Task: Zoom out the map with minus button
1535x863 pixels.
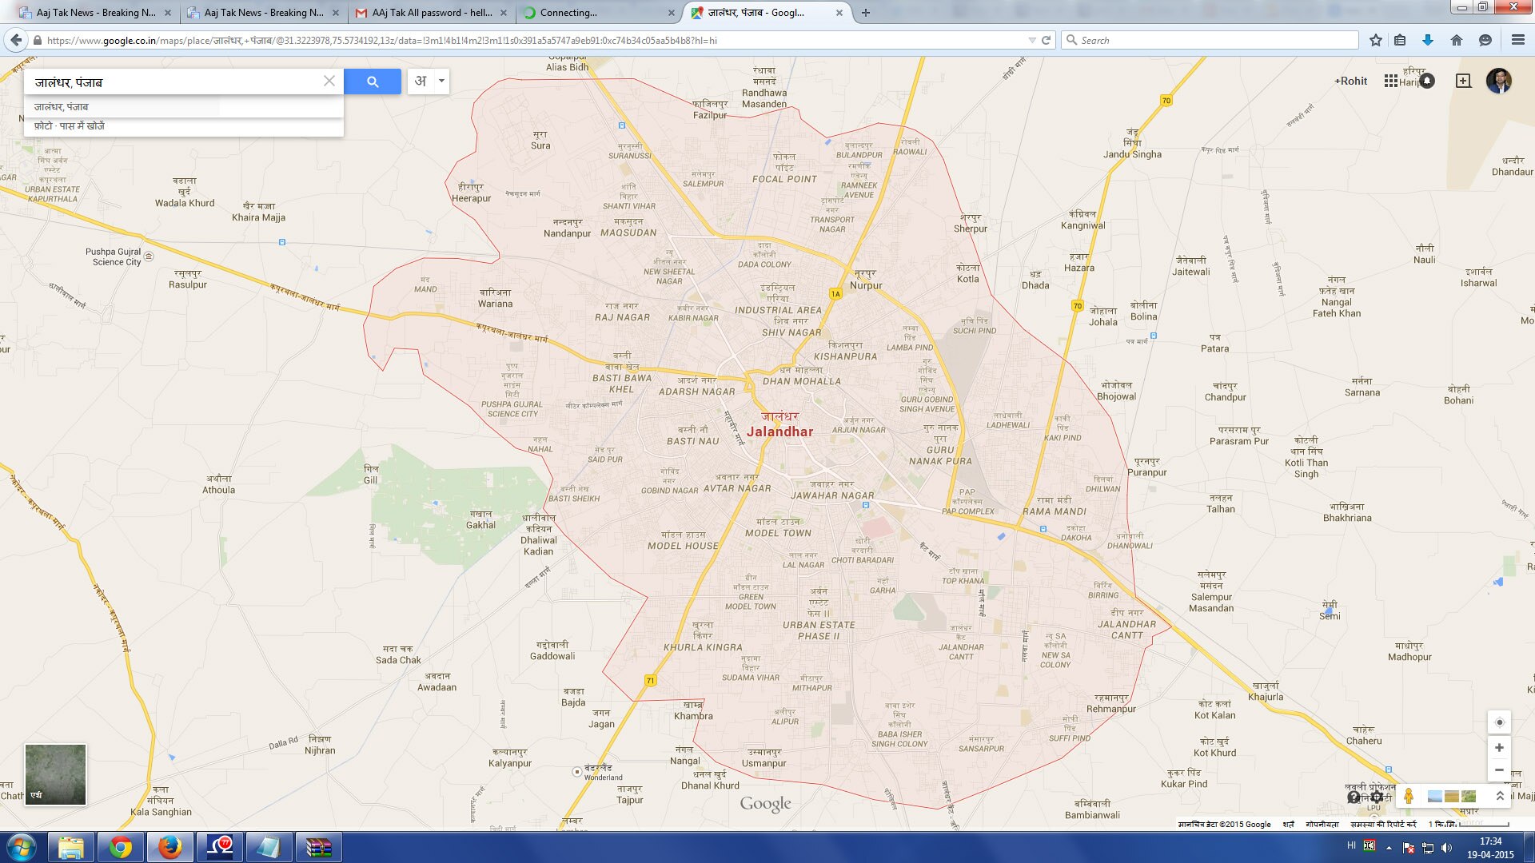Action: point(1499,770)
